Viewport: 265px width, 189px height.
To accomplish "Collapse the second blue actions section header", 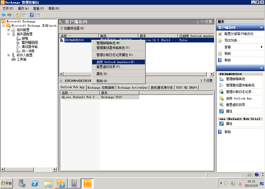I will coord(261,68).
